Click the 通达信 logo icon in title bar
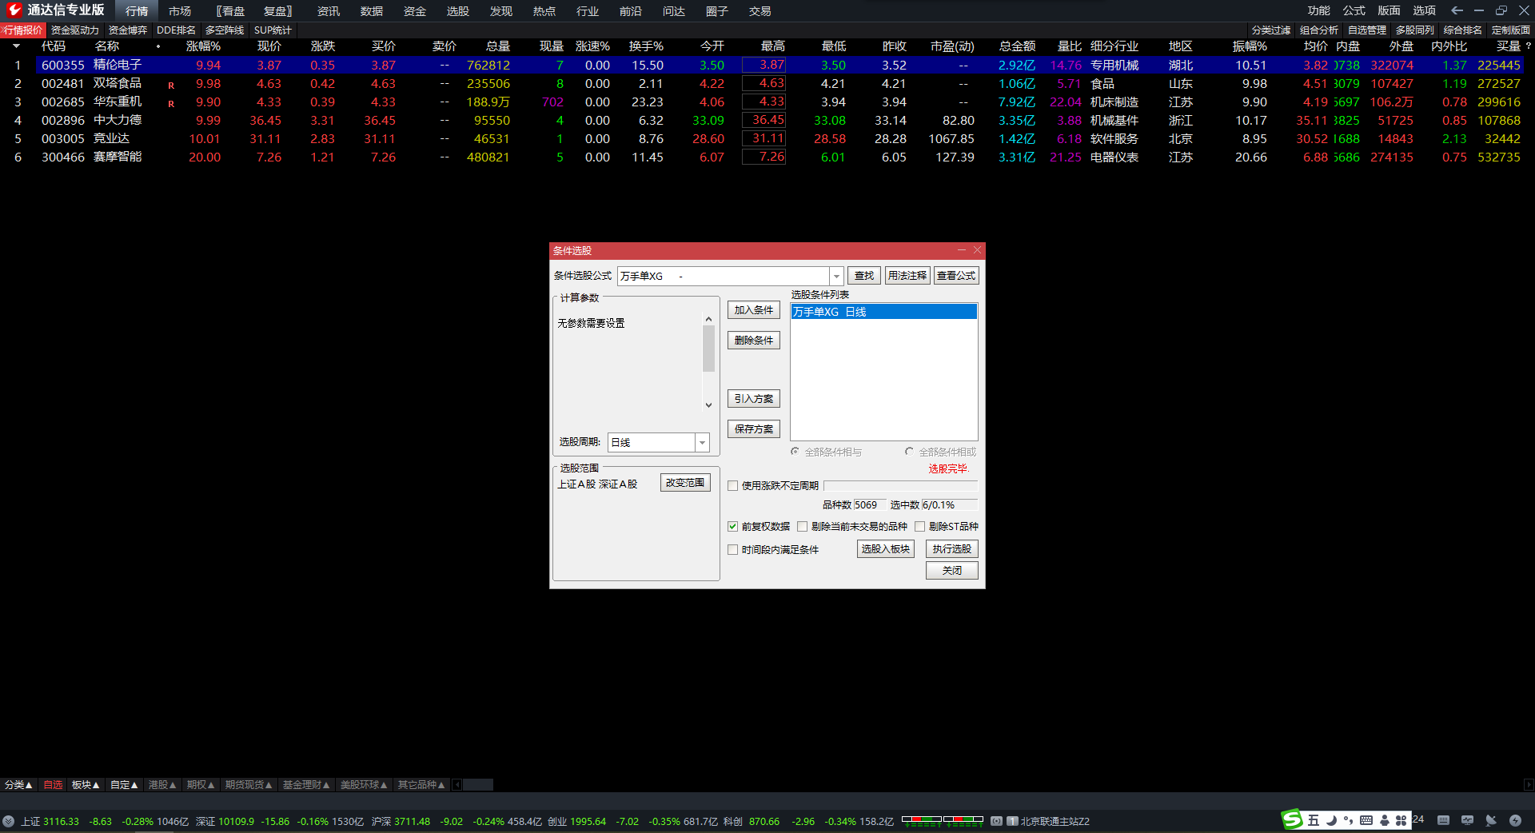Viewport: 1535px width, 833px height. 14,10
